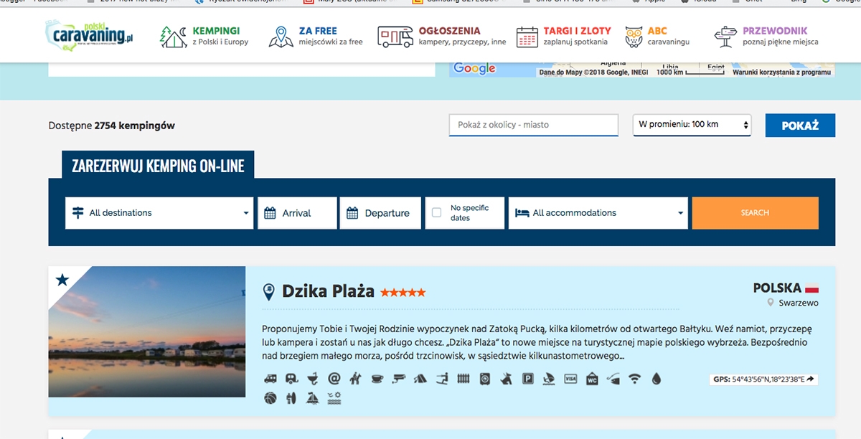Click the Departure date field
This screenshot has height=439, width=861.
point(380,213)
